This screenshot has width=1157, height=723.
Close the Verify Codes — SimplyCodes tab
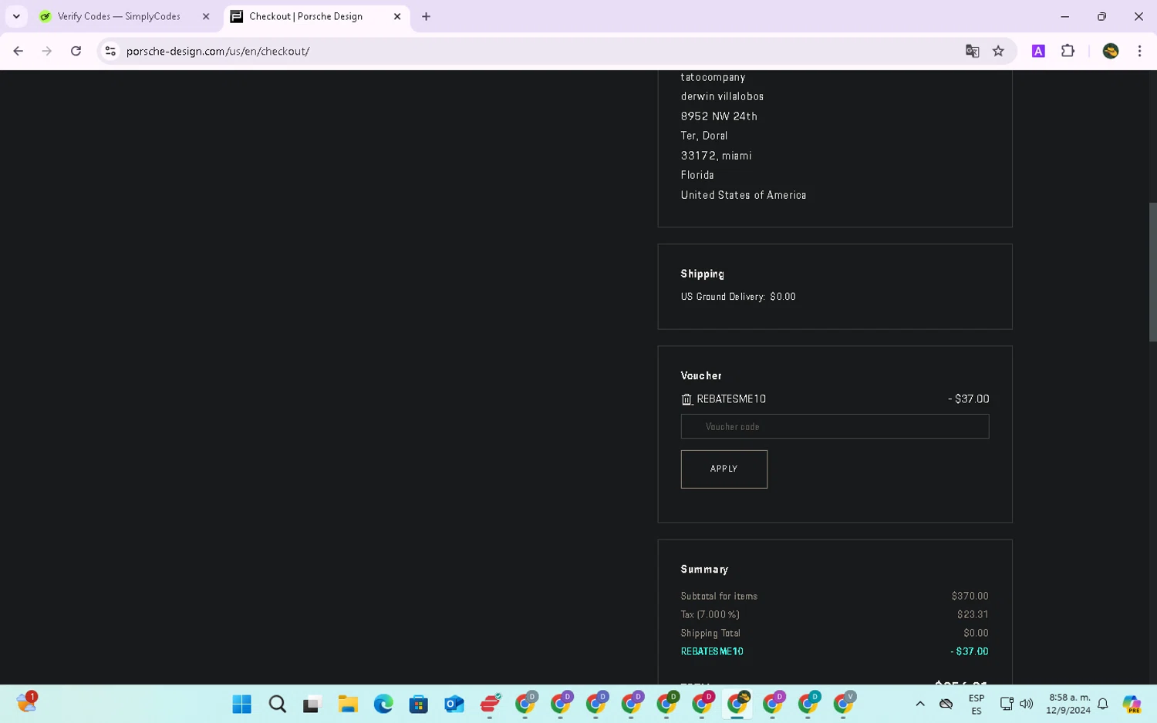(x=206, y=16)
